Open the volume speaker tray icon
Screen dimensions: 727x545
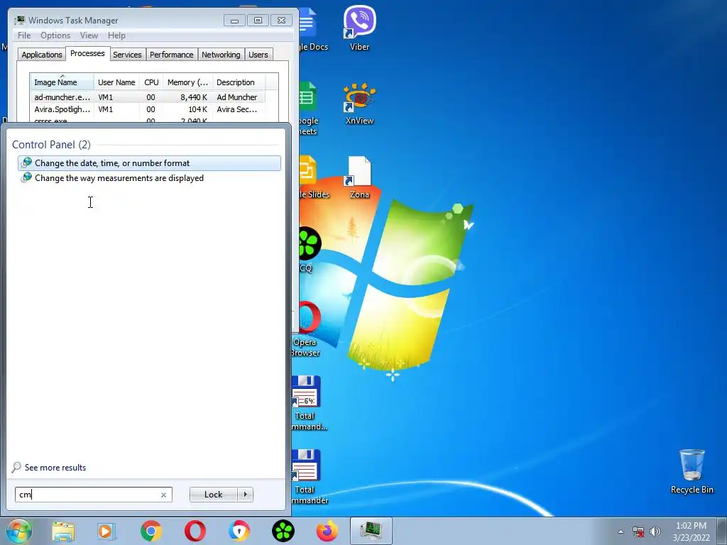(655, 532)
